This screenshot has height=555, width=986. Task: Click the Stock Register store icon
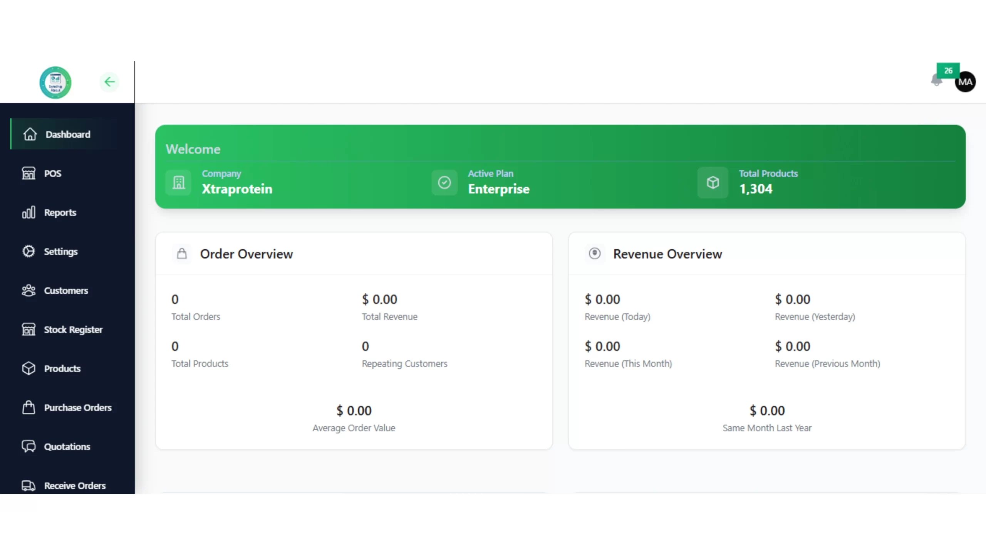pyautogui.click(x=29, y=329)
